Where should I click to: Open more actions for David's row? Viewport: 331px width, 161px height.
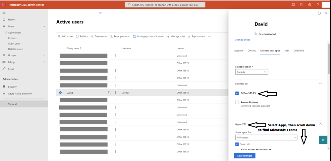coord(116,92)
